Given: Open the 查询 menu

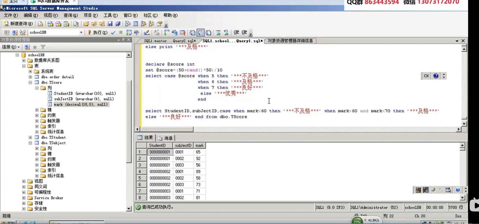Looking at the screenshot, I should pyautogui.click(x=70, y=15).
